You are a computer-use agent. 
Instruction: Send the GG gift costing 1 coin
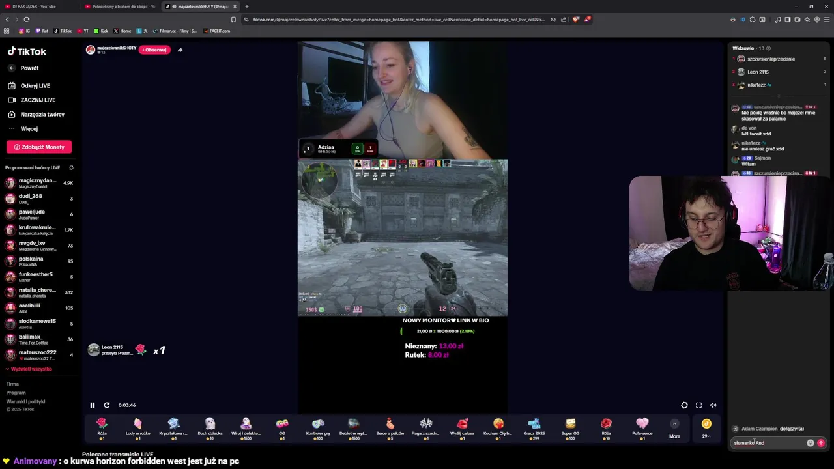coord(282,429)
